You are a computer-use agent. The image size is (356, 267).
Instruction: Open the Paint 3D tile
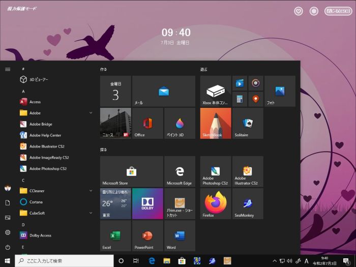point(180,123)
